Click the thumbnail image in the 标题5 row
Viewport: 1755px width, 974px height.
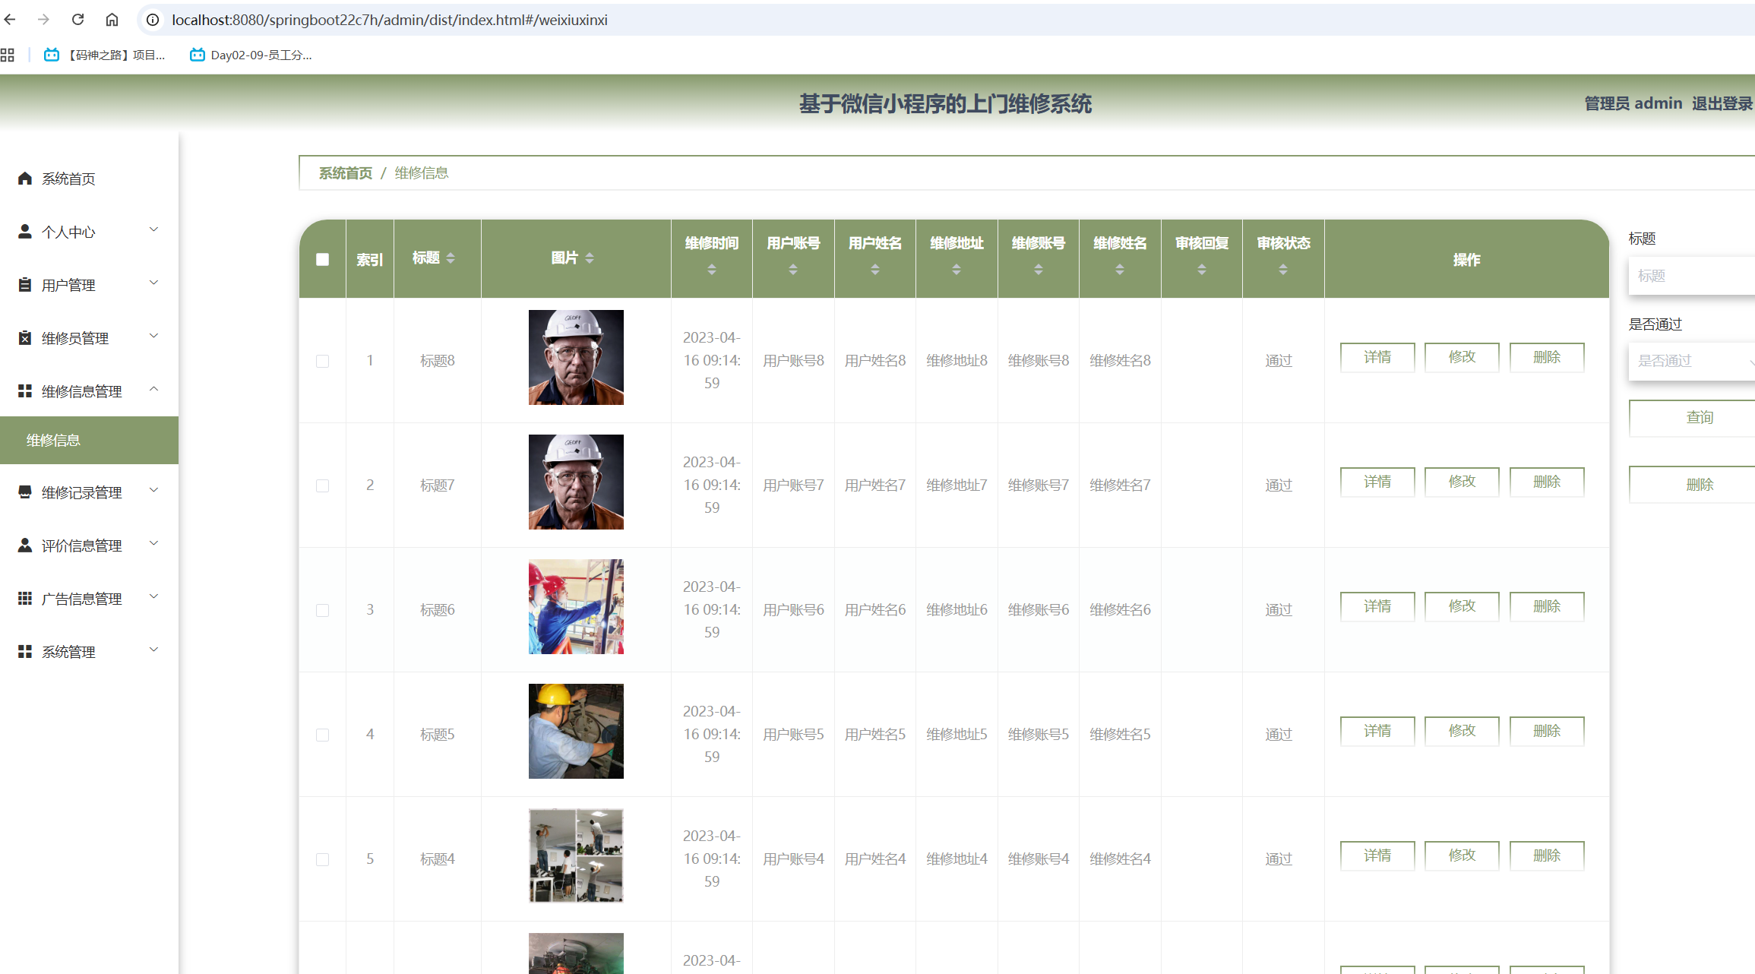point(576,731)
